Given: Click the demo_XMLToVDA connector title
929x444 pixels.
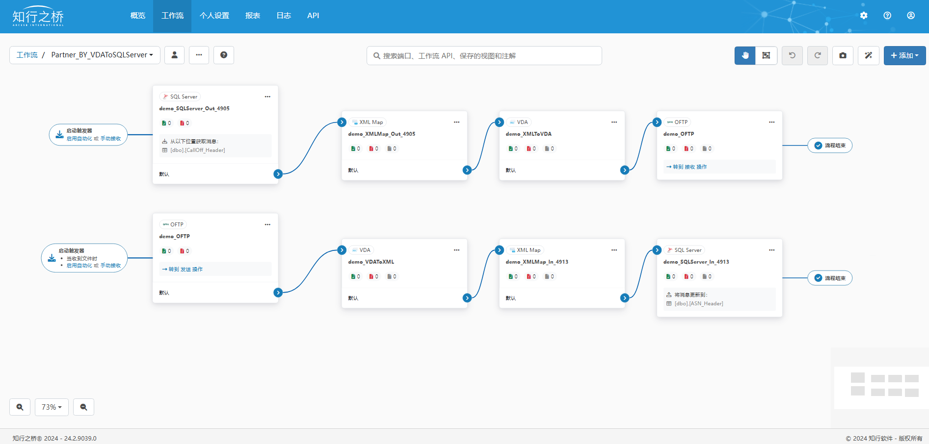Looking at the screenshot, I should (x=529, y=134).
